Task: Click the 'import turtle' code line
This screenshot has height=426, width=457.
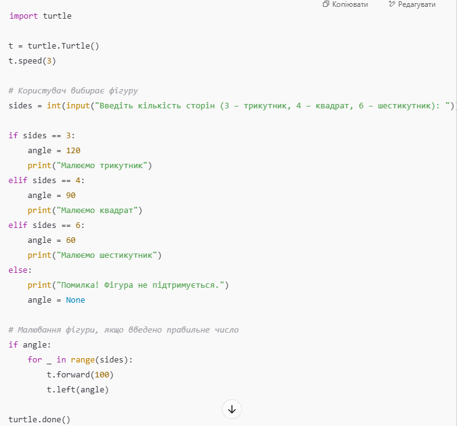Action: 41,16
